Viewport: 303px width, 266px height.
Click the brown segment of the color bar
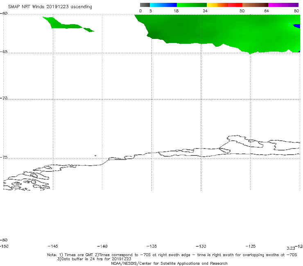click(x=255, y=5)
